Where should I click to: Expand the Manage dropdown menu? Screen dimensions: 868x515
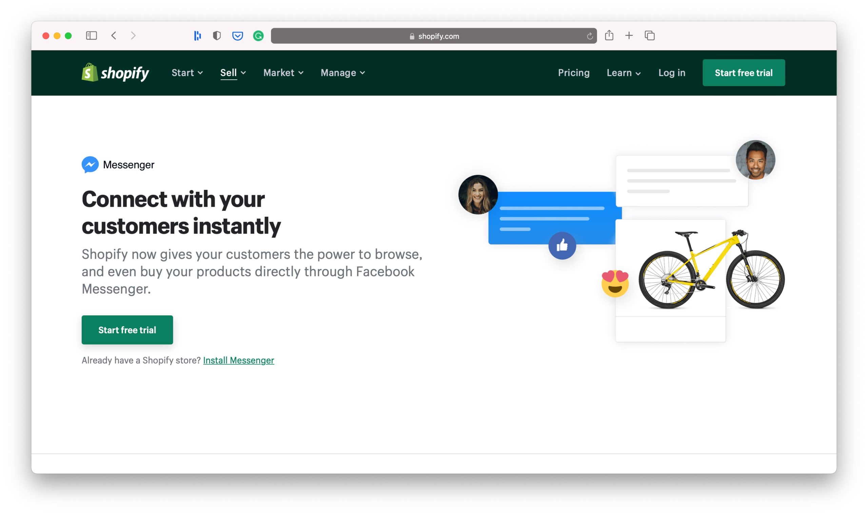[343, 73]
